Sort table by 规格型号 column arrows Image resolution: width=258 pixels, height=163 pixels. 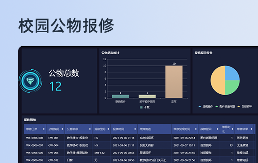[x=108, y=129]
